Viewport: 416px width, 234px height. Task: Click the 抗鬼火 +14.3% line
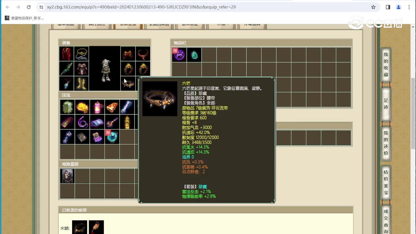(x=196, y=147)
